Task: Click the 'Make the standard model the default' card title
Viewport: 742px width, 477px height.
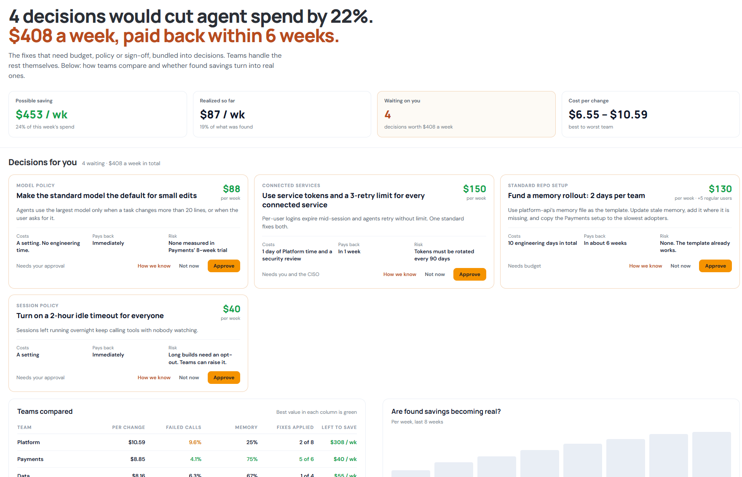Action: (107, 196)
